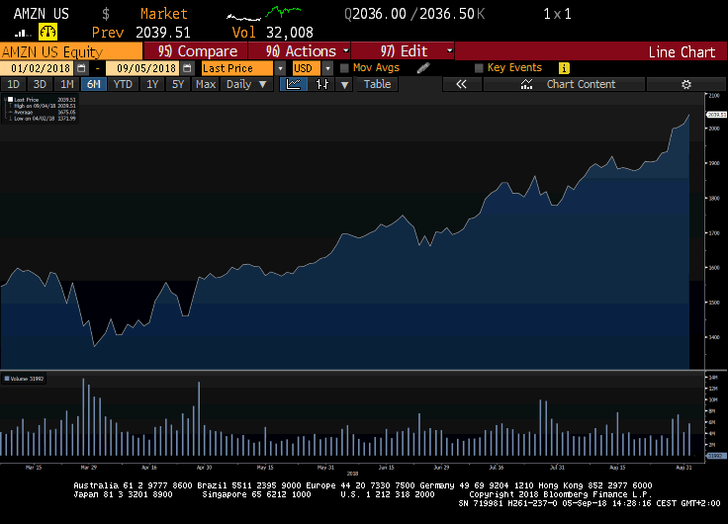728x524 pixels.
Task: Click the 2000 price axis tick
Action: 714,129
